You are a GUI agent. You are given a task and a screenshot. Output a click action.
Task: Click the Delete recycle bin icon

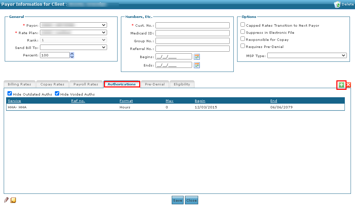337,4
